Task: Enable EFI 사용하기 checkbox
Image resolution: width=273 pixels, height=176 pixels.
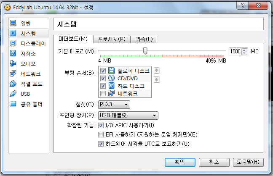Action: click(101, 134)
